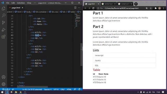Close the contact us browser tab

click(x=131, y=4)
